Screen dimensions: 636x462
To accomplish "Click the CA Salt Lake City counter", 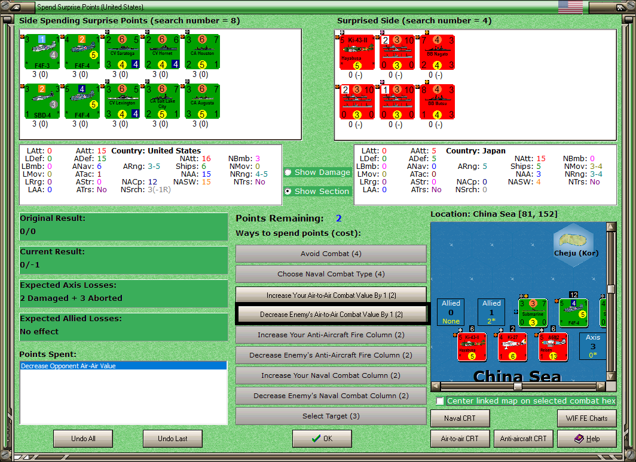I will (x=162, y=101).
